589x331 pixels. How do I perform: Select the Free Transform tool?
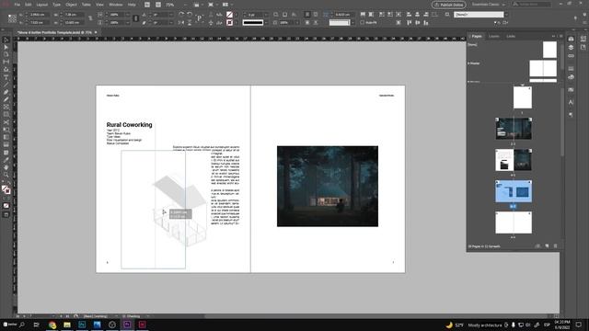[x=6, y=130]
